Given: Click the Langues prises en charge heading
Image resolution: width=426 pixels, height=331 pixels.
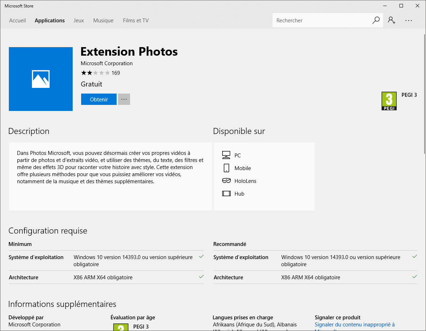Looking at the screenshot, I should [243, 318].
